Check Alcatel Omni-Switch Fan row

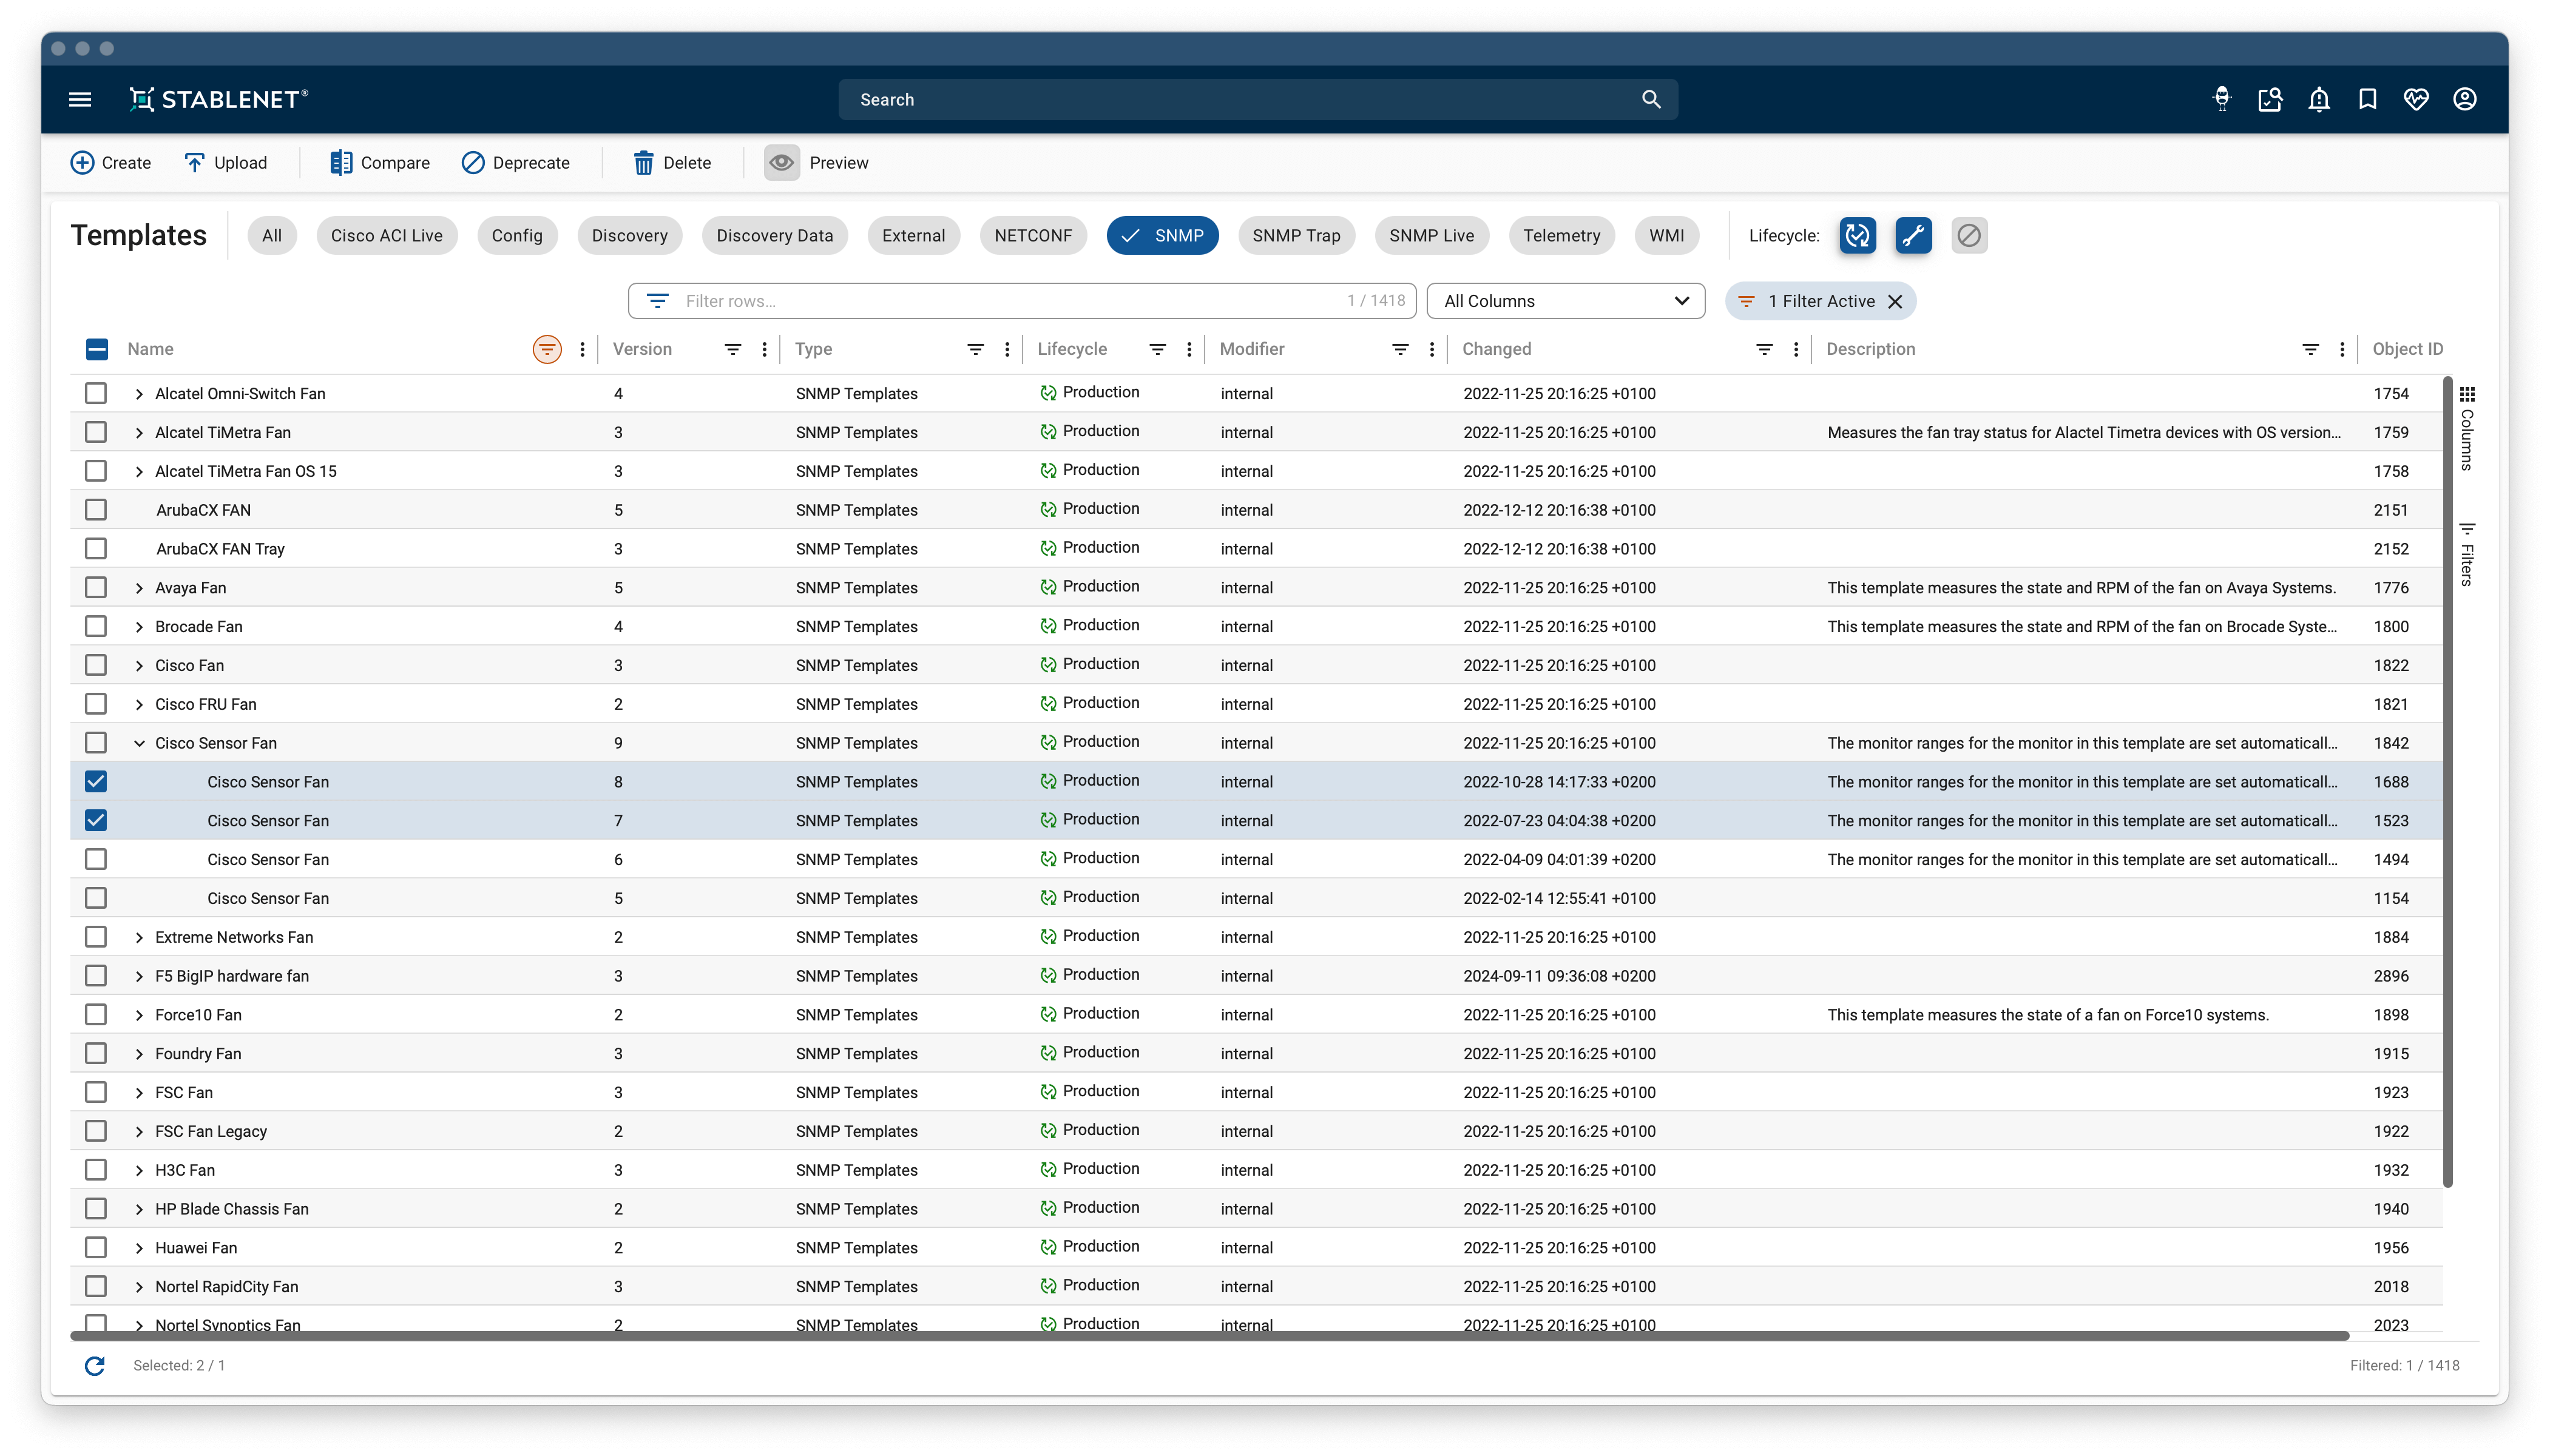coord(96,393)
